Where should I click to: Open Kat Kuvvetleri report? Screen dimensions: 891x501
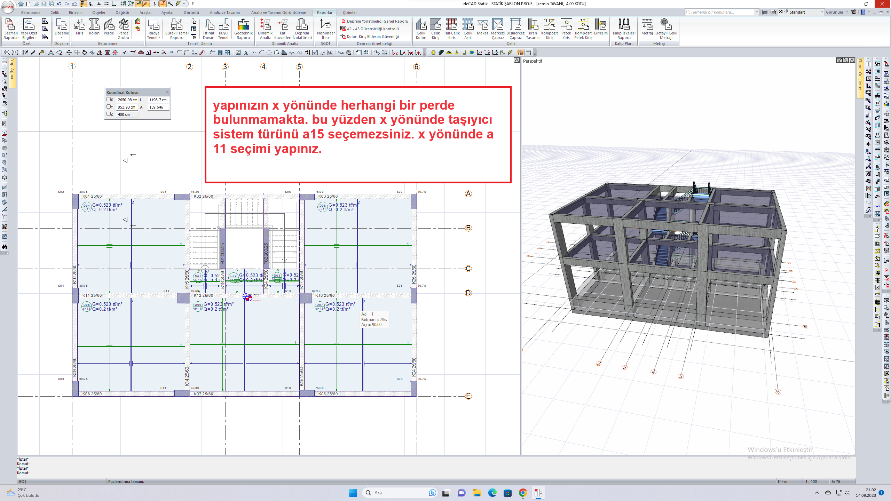point(283,29)
